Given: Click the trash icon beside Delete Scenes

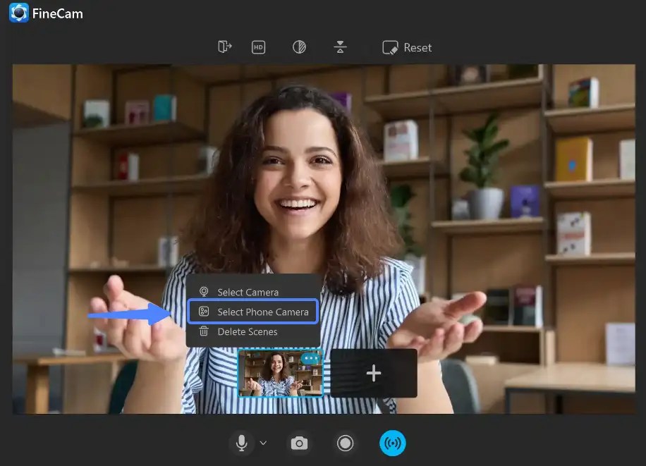Looking at the screenshot, I should [205, 331].
